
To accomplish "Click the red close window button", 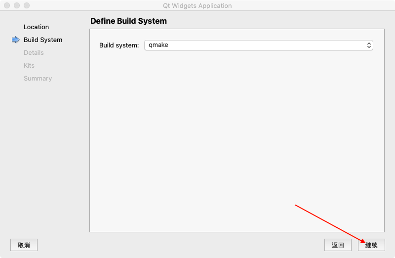I will coord(7,5).
